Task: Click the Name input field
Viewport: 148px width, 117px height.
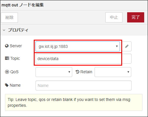Action: (83, 85)
